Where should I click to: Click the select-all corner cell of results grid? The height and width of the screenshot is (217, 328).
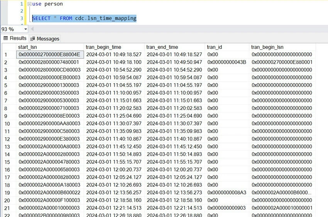pyautogui.click(x=9, y=47)
